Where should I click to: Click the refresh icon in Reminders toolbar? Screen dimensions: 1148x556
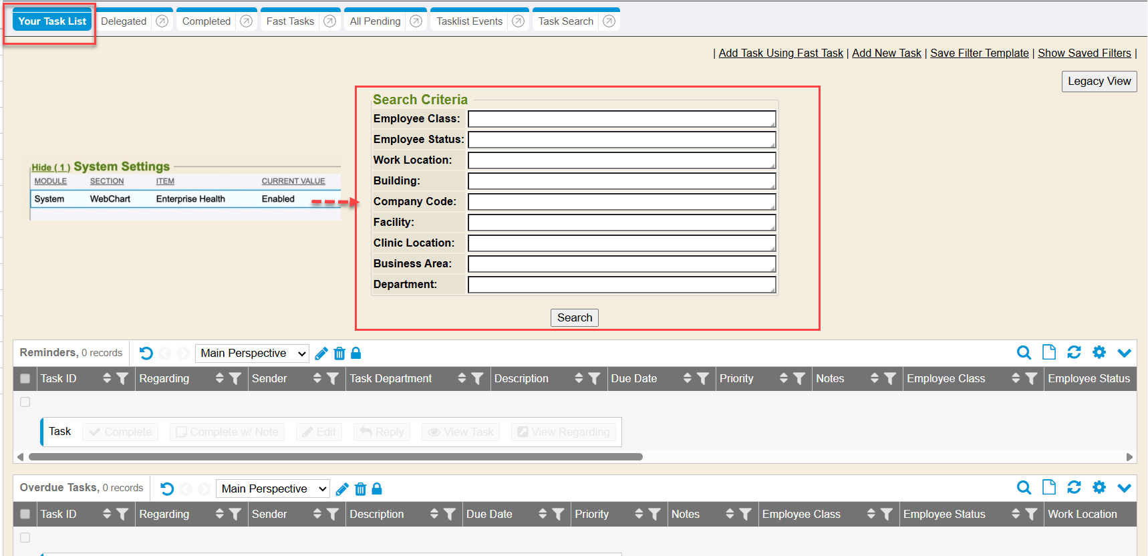pos(1074,353)
